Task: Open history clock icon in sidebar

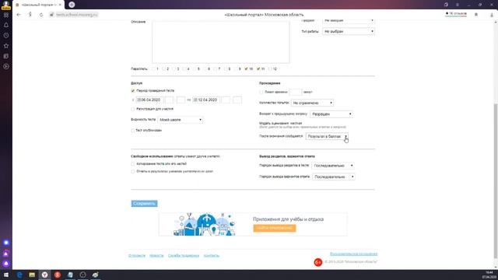Action: click(6, 35)
